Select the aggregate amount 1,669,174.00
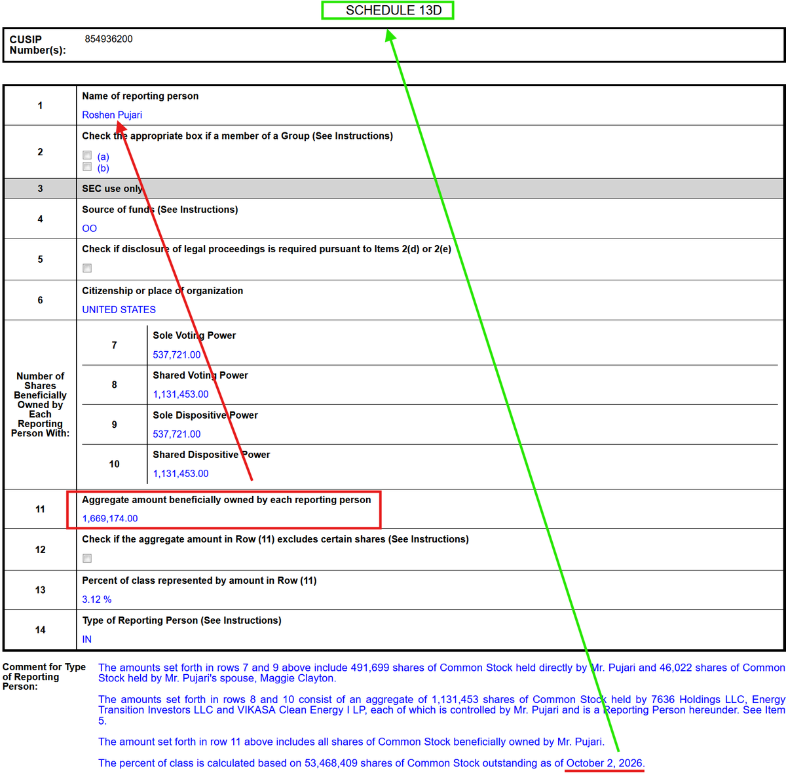Viewport: 786px width, 779px height. tap(110, 519)
